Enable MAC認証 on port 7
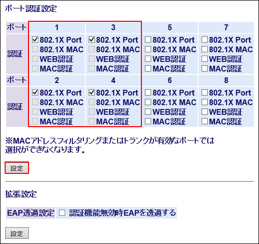Viewport: 259px width, 244px height. 205,69
